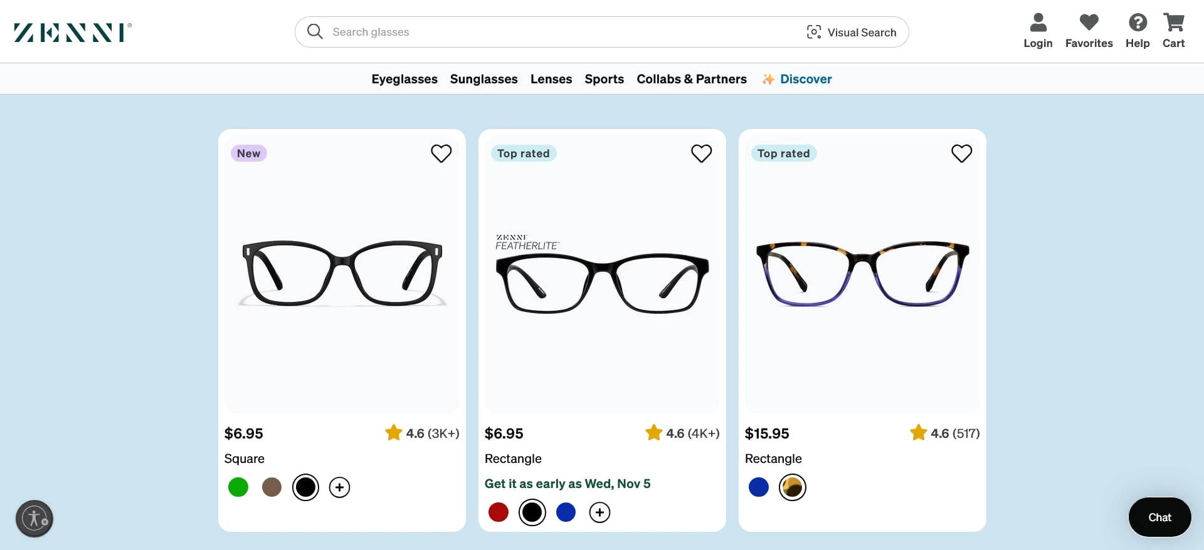Click the search magnifier icon
This screenshot has width=1204, height=550.
coord(315,32)
